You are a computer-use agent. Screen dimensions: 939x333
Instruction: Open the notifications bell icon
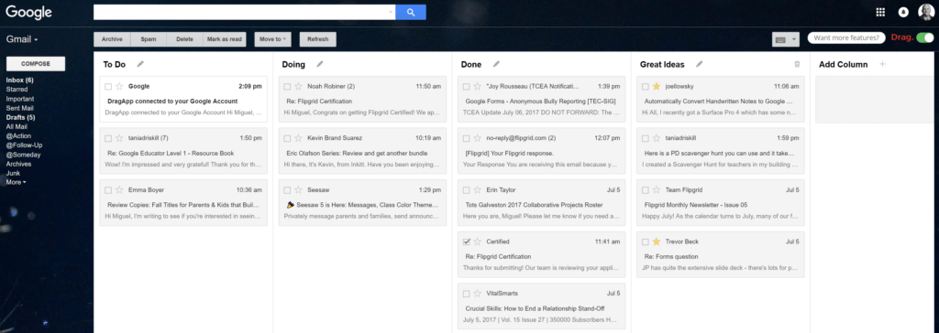pyautogui.click(x=902, y=12)
